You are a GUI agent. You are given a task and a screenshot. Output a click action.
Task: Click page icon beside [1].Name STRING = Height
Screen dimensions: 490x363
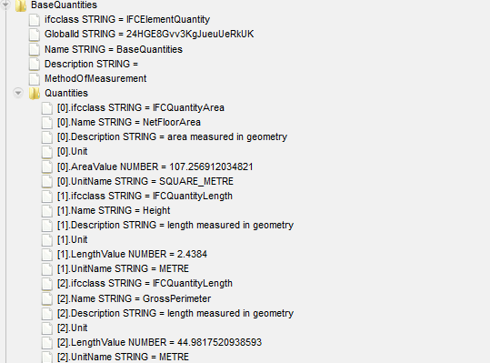47,211
